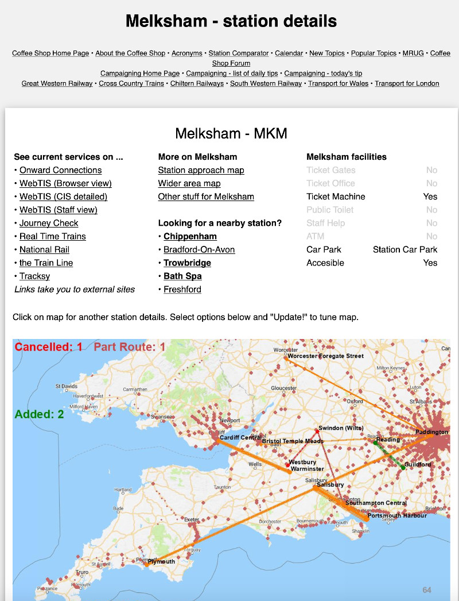Select Worcester Foregate Street map marker
Screen dimensions: 459x601
coord(286,359)
